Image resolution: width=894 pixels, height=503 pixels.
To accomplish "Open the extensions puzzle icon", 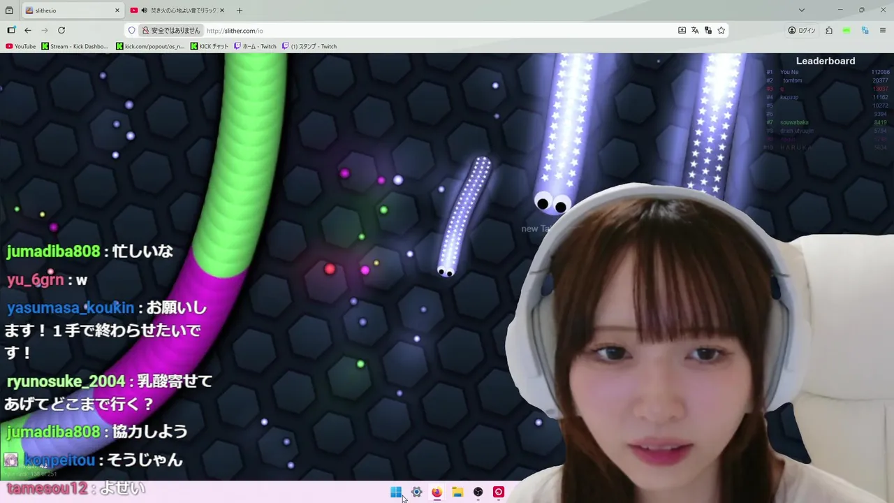I will 829,30.
